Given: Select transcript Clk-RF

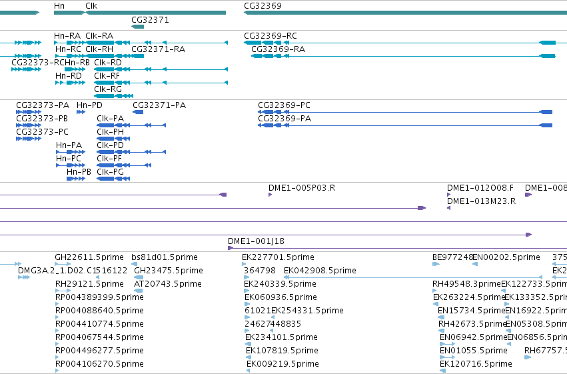Looking at the screenshot, I should click(x=107, y=76).
